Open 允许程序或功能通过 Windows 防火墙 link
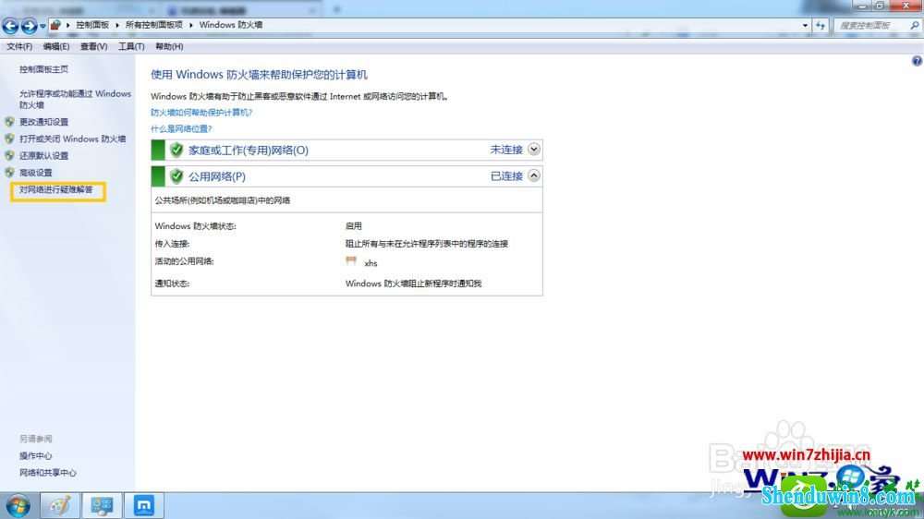The width and height of the screenshot is (924, 519). pos(75,99)
